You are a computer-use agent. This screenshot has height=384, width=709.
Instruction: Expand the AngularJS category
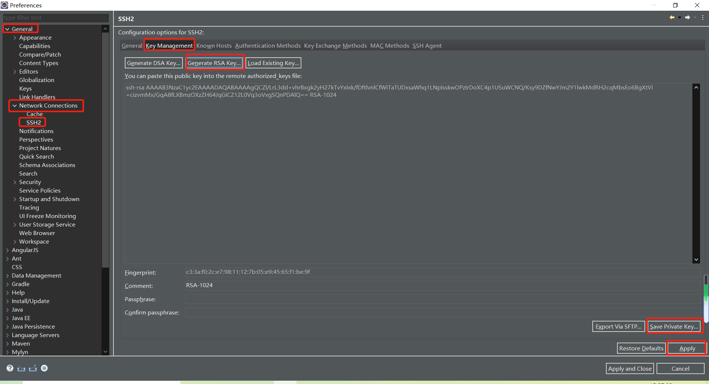pos(7,250)
